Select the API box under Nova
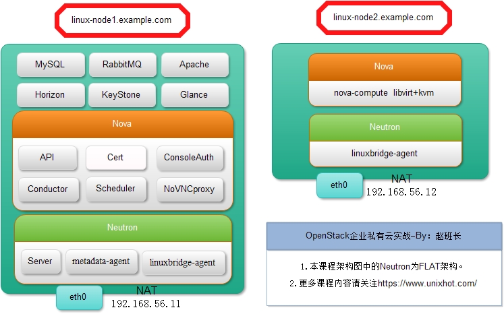Viewport: 504px width, 314px height. [48, 158]
